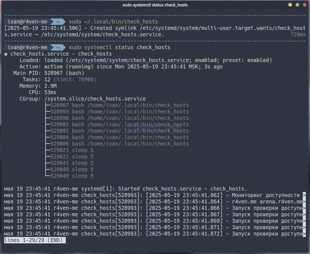Click the window title 'sudo systemctl status check_hosts'
Screen dimensions: 310x254
tap(155, 5)
